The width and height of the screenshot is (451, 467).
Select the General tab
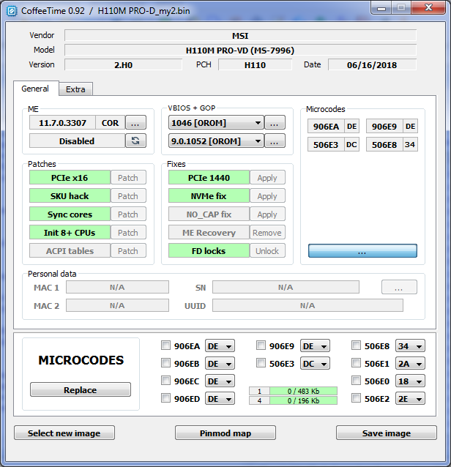click(x=35, y=89)
